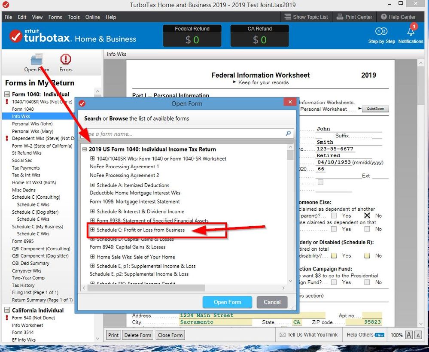Check Yes for Presidential Campaign Fund

(334, 282)
